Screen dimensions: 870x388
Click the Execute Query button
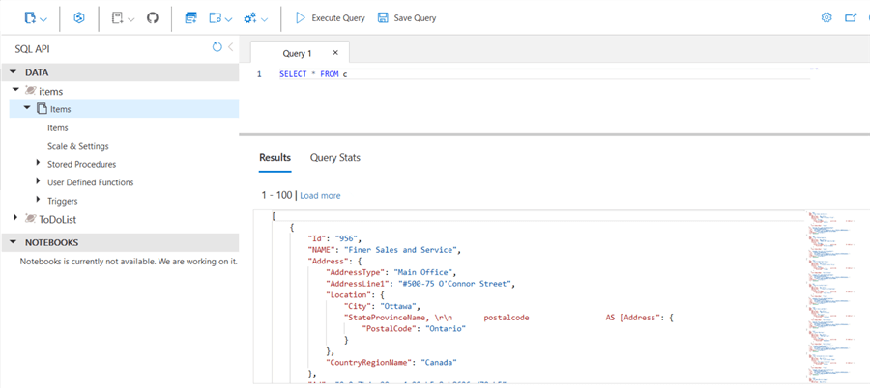[x=330, y=17]
